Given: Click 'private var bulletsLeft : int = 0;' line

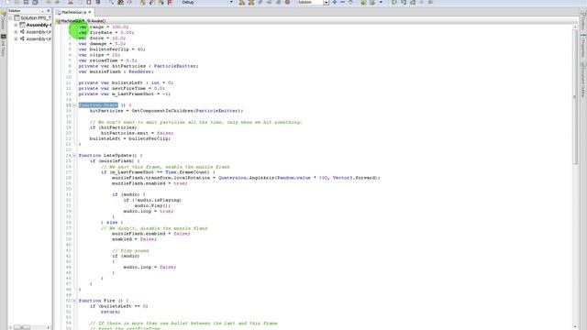Looking at the screenshot, I should tap(126, 82).
